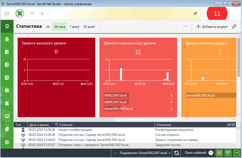This screenshot has width=242, height=158.
Task: Go forward with the right arrow
Action: click(x=41, y=13)
